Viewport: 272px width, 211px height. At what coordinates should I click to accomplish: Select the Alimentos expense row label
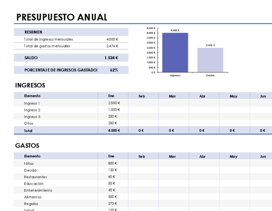(x=33, y=197)
